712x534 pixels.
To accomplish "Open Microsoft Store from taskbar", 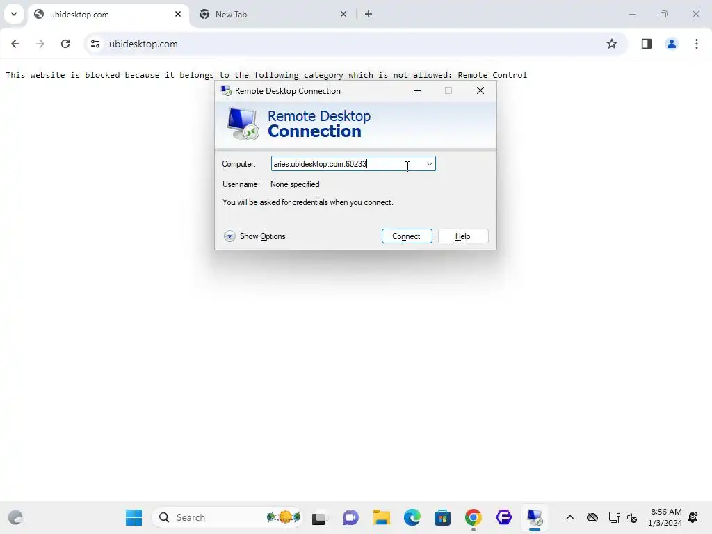I will (x=442, y=517).
